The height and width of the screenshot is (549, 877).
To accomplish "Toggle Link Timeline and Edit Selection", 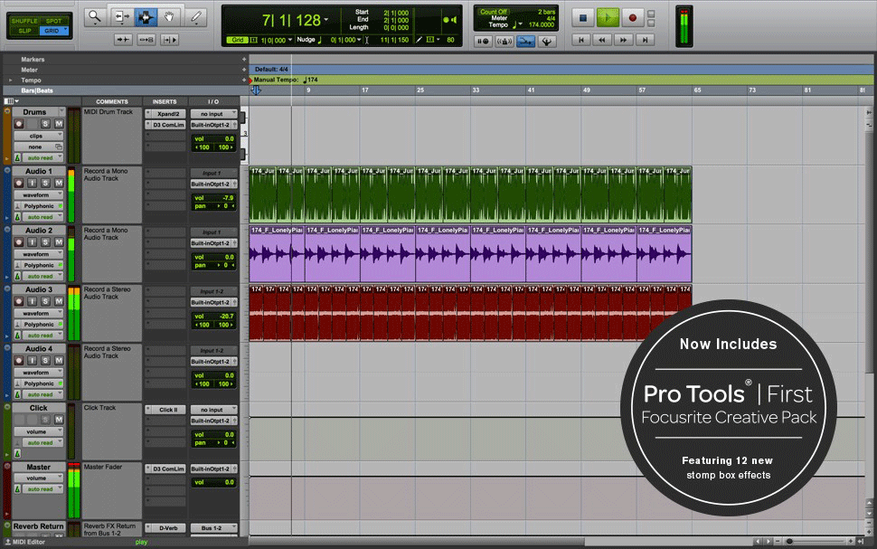I will coord(146,40).
